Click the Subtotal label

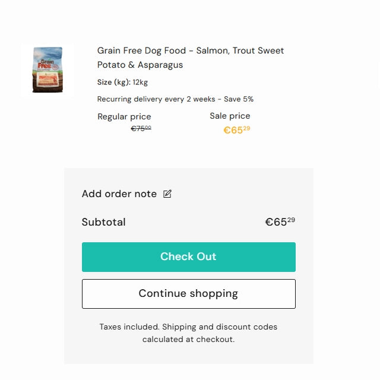[x=104, y=222]
